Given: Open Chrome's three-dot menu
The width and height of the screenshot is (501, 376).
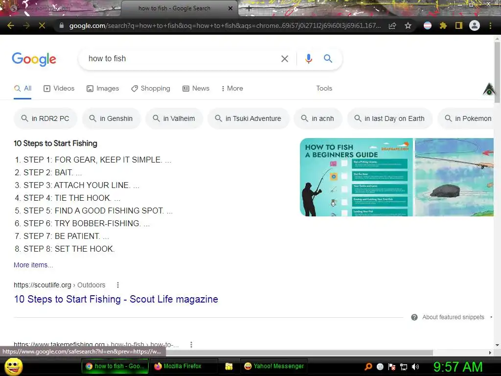Looking at the screenshot, I should 490,25.
